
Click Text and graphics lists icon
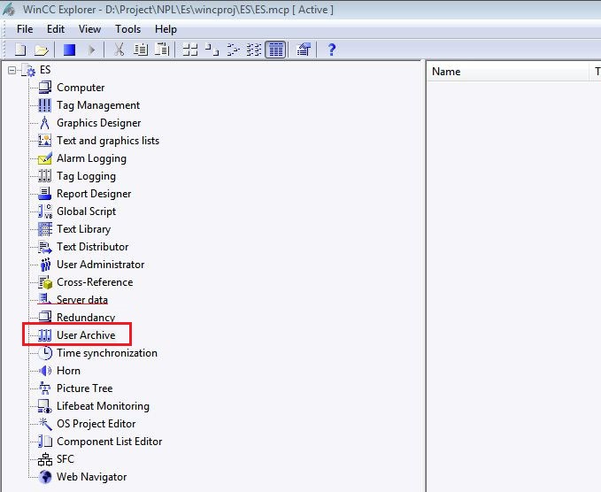pos(45,141)
